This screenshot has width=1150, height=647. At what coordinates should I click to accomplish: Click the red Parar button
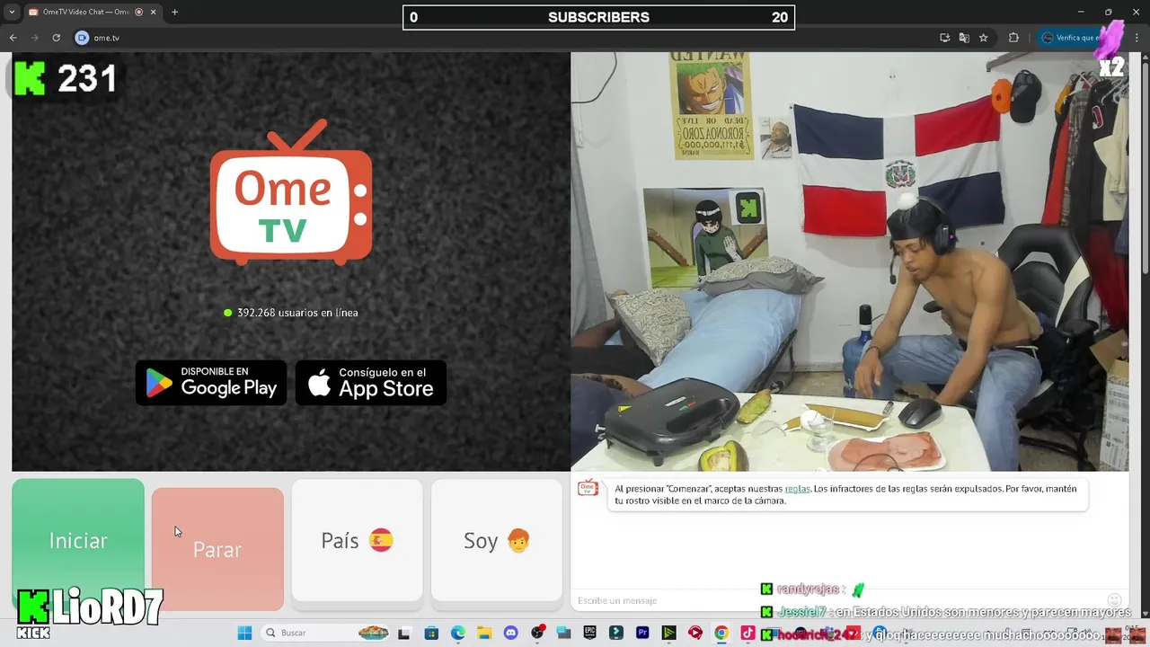[x=217, y=549]
